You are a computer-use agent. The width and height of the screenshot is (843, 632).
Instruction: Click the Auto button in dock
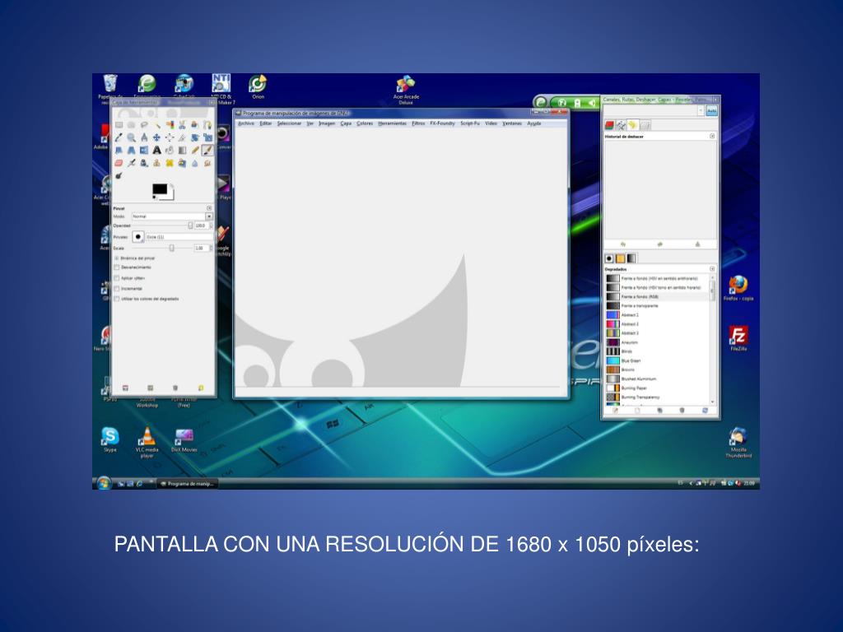tap(711, 111)
